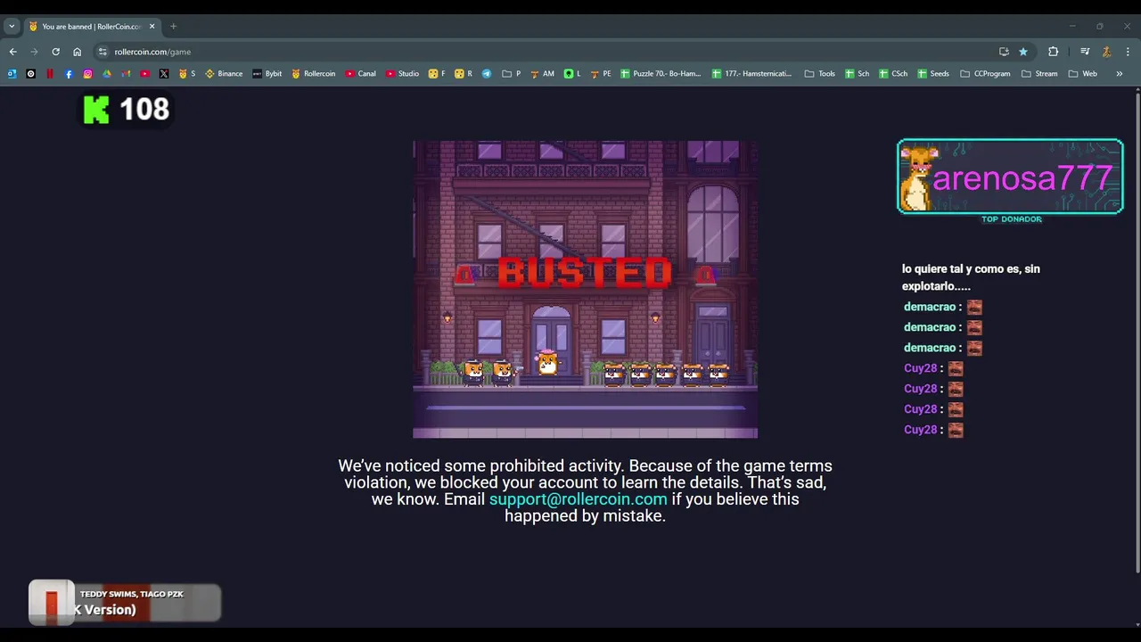Open the Canal YouTube bookmark
The image size is (1141, 642).
361,74
